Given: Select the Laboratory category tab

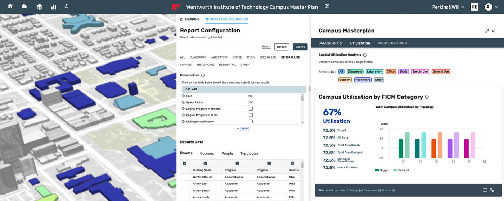Looking at the screenshot, I should (x=219, y=57).
